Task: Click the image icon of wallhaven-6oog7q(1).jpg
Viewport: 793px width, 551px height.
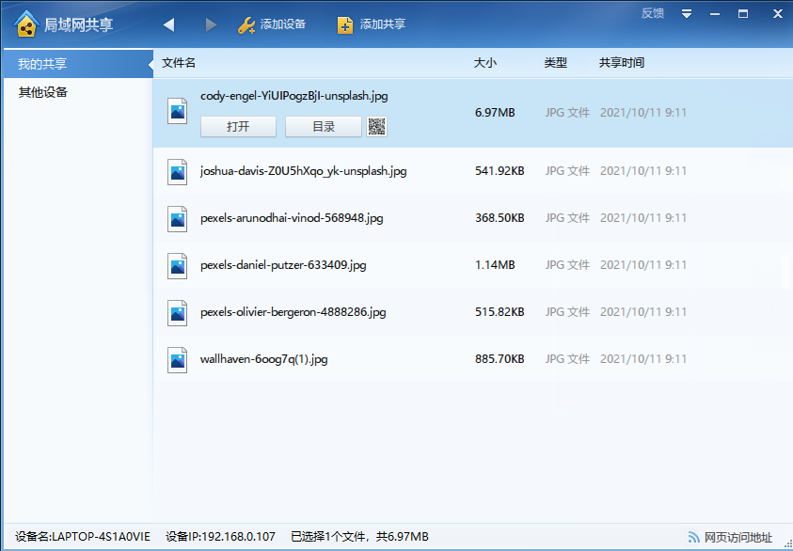Action: 178,360
